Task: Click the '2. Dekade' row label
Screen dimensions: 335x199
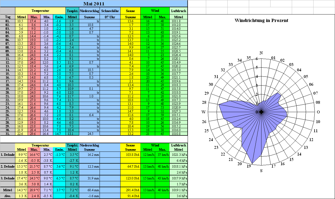Action: point(8,166)
